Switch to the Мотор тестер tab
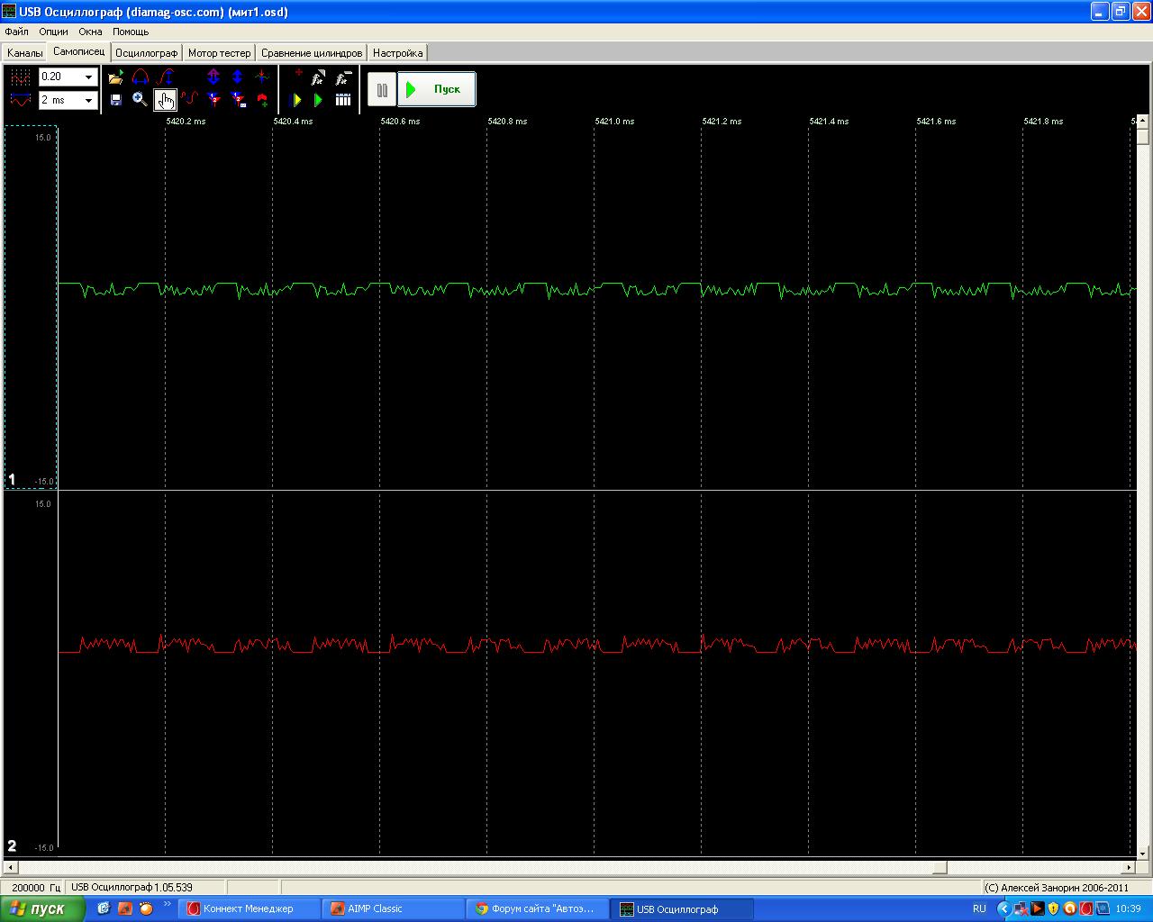 pos(220,53)
